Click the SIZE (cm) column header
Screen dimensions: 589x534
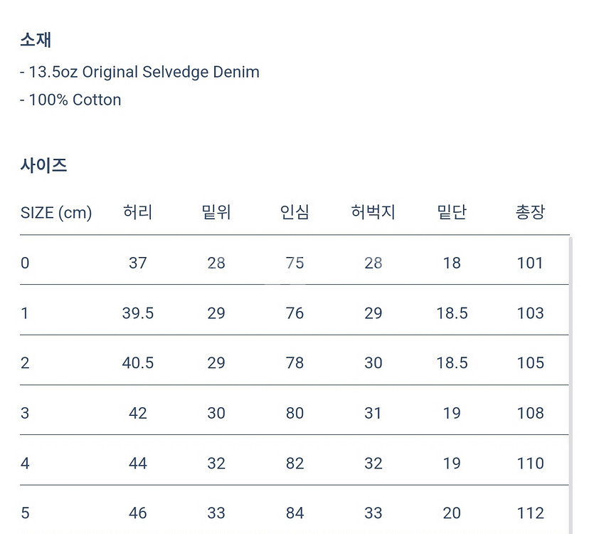click(x=56, y=213)
